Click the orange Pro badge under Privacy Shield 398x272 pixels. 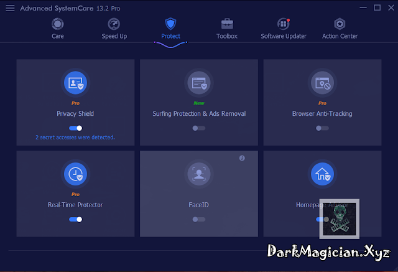75,103
